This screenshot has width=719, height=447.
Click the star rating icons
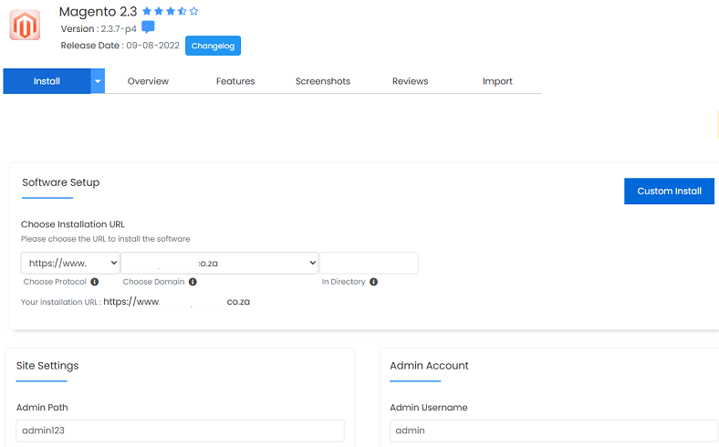171,12
